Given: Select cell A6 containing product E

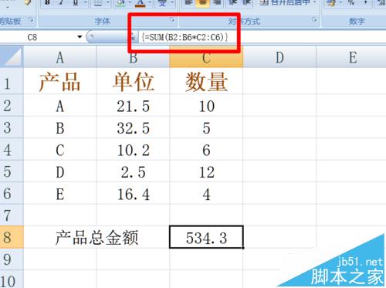Looking at the screenshot, I should point(60,193).
